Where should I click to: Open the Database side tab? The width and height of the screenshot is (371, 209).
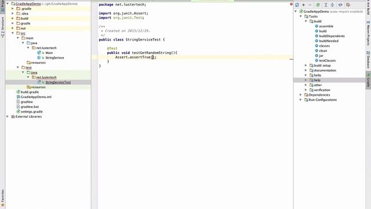(x=368, y=60)
